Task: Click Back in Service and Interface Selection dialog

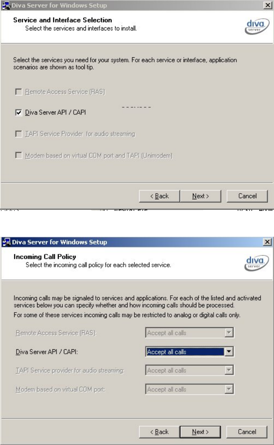Action: click(159, 196)
